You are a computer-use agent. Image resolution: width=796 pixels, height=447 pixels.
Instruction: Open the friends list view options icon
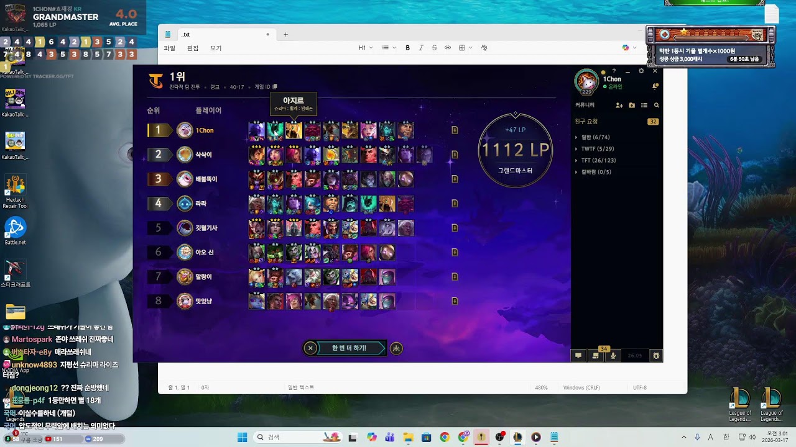pos(644,106)
